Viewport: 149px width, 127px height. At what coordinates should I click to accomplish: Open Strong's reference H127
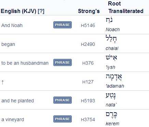point(88,82)
